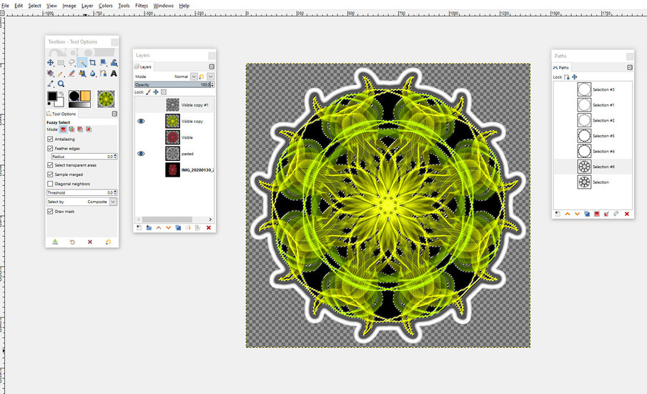This screenshot has width=647, height=394.
Task: Toggle lock alpha channel in Layers panel
Action: (x=164, y=92)
